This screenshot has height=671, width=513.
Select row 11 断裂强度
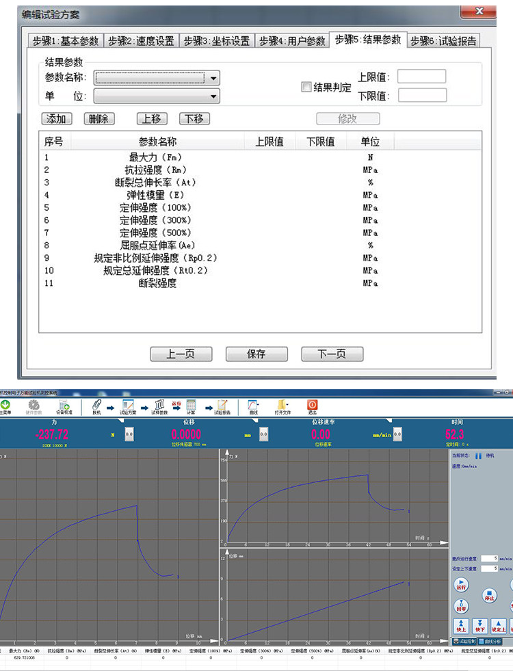(x=260, y=283)
